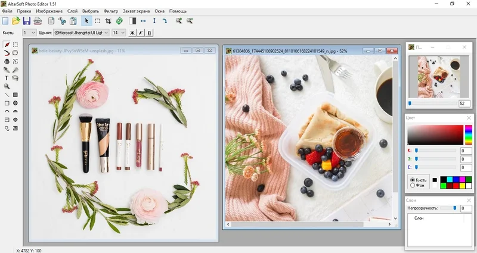Open the Фильтр menu
The image size is (477, 253).
point(111,11)
